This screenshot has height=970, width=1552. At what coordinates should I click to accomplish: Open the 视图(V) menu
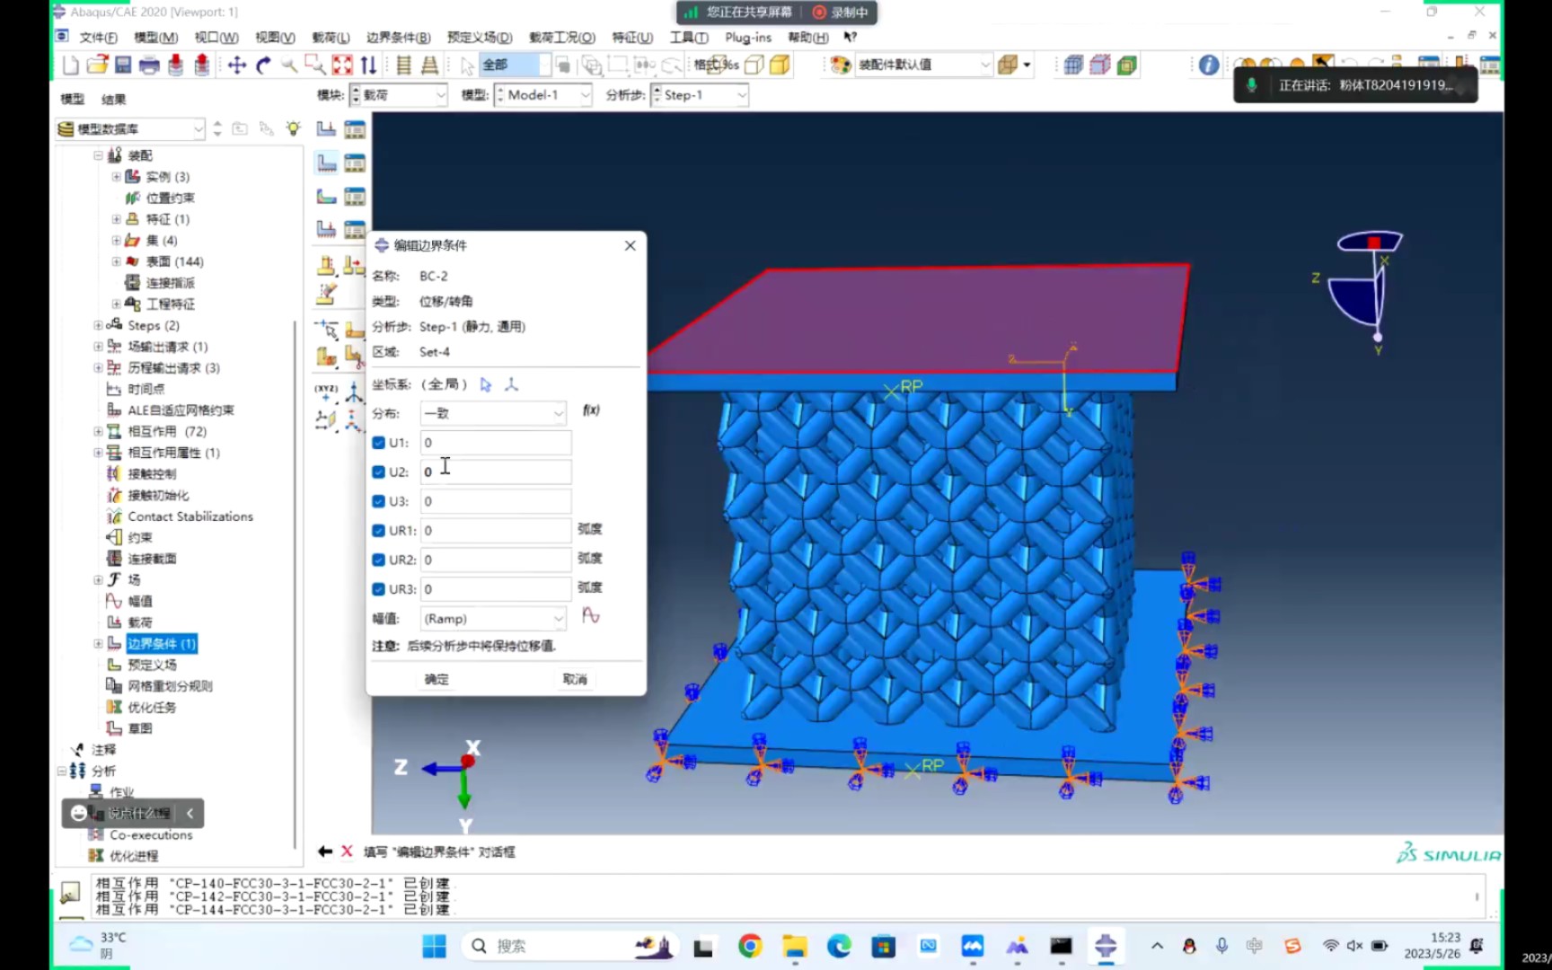275,37
